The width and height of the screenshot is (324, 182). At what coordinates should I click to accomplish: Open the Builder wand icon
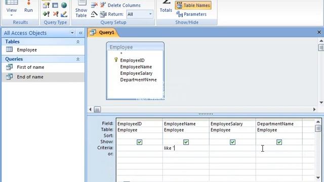pyautogui.click(x=94, y=14)
